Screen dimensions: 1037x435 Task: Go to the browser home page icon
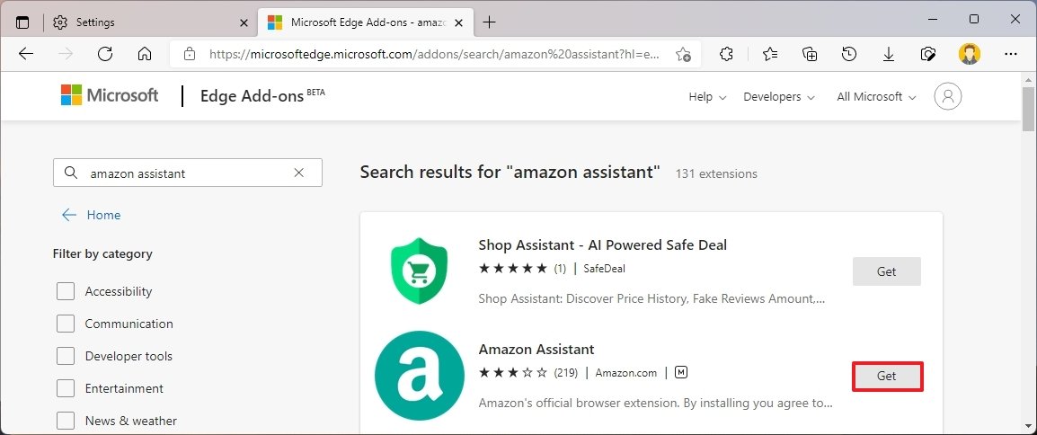(144, 54)
